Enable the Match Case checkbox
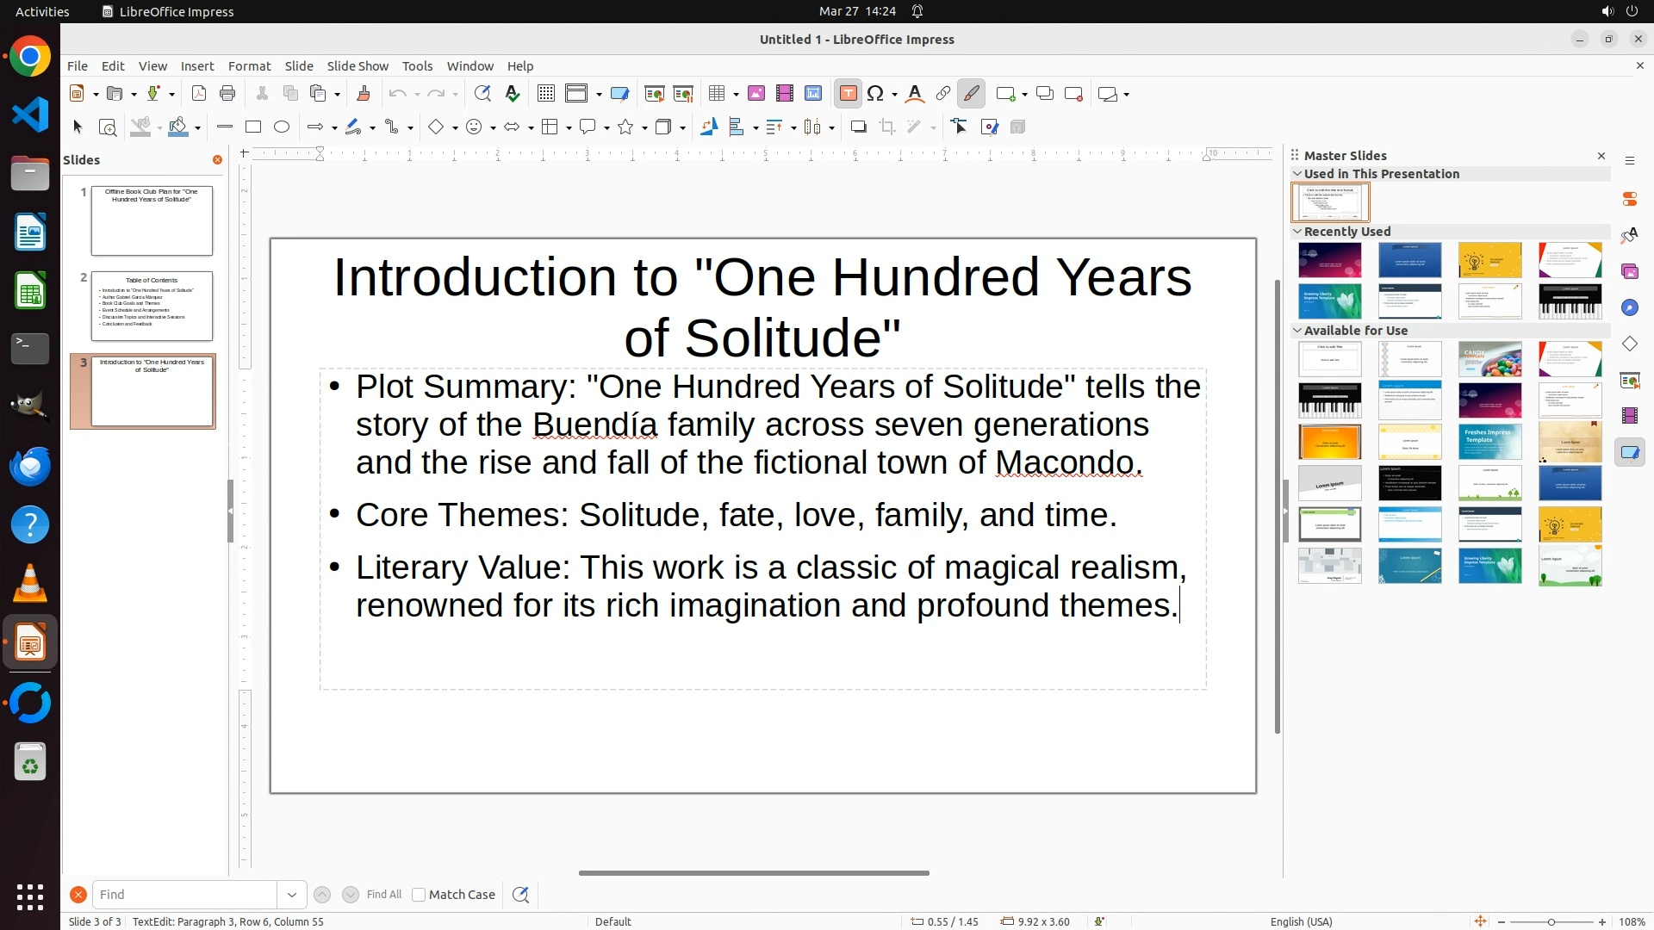Image resolution: width=1654 pixels, height=930 pixels. pyautogui.click(x=419, y=895)
